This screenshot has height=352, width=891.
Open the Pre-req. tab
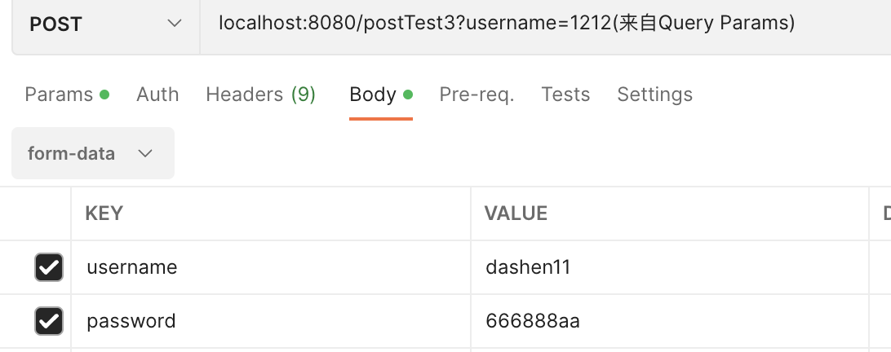click(x=477, y=95)
